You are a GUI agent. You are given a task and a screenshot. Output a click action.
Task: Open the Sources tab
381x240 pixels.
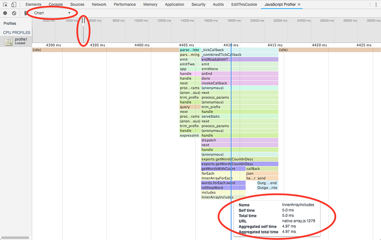77,4
